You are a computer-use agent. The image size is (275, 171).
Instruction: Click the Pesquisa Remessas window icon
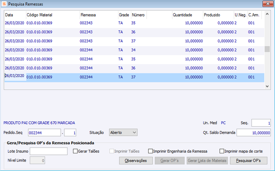click(4, 4)
